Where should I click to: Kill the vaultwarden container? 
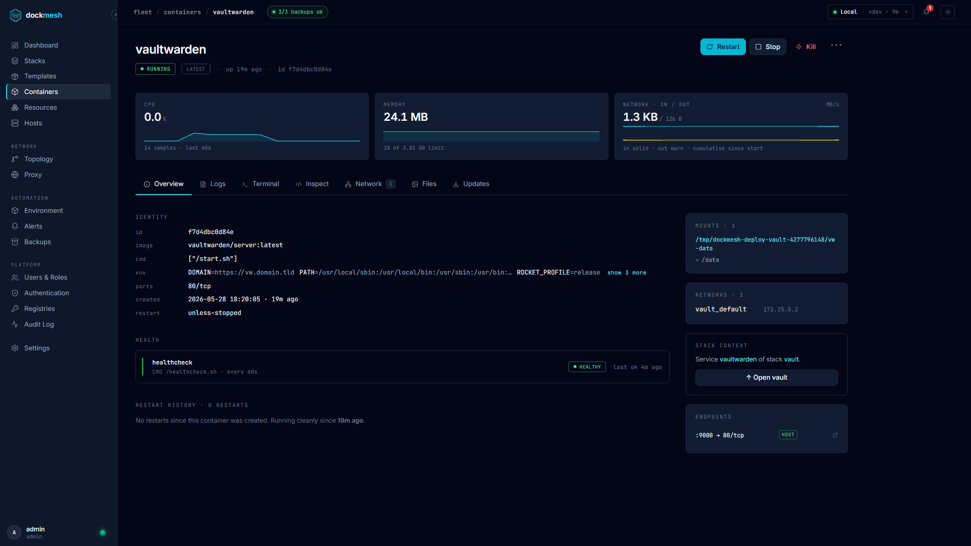click(x=806, y=47)
